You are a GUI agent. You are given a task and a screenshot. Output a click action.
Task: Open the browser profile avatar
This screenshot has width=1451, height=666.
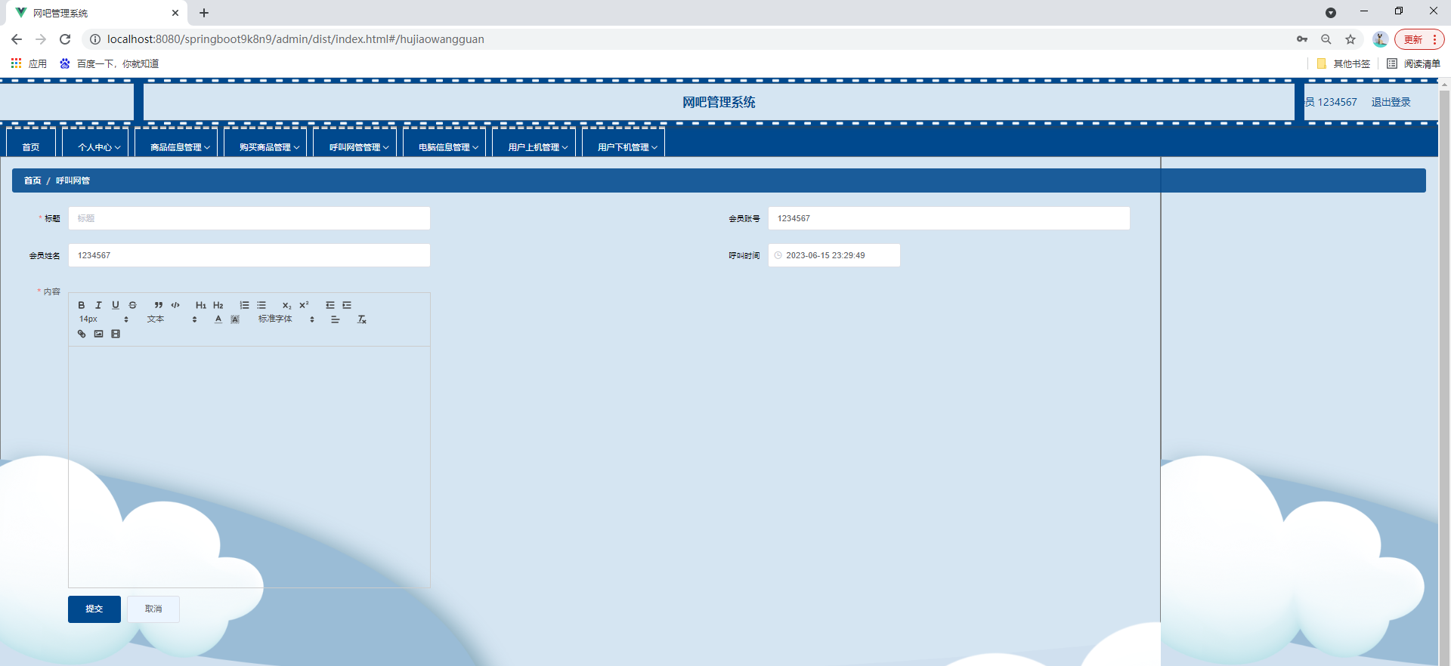(1380, 39)
